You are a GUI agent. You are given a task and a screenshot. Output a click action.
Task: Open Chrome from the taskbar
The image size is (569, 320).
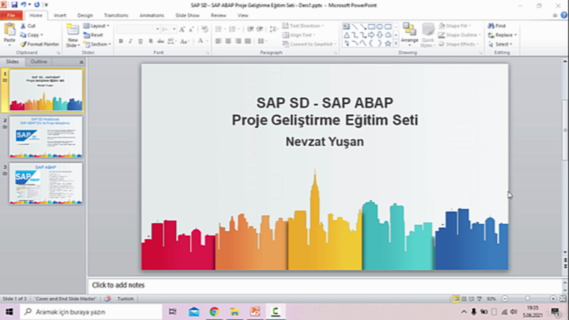coord(214,312)
